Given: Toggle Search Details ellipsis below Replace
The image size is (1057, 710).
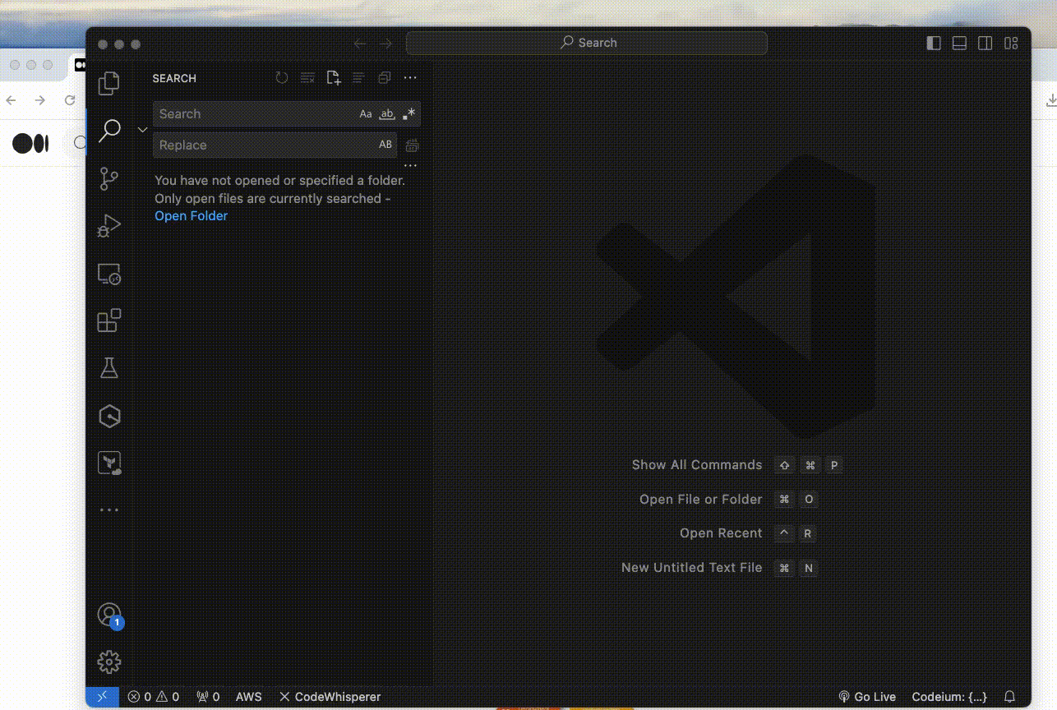Looking at the screenshot, I should pyautogui.click(x=410, y=166).
